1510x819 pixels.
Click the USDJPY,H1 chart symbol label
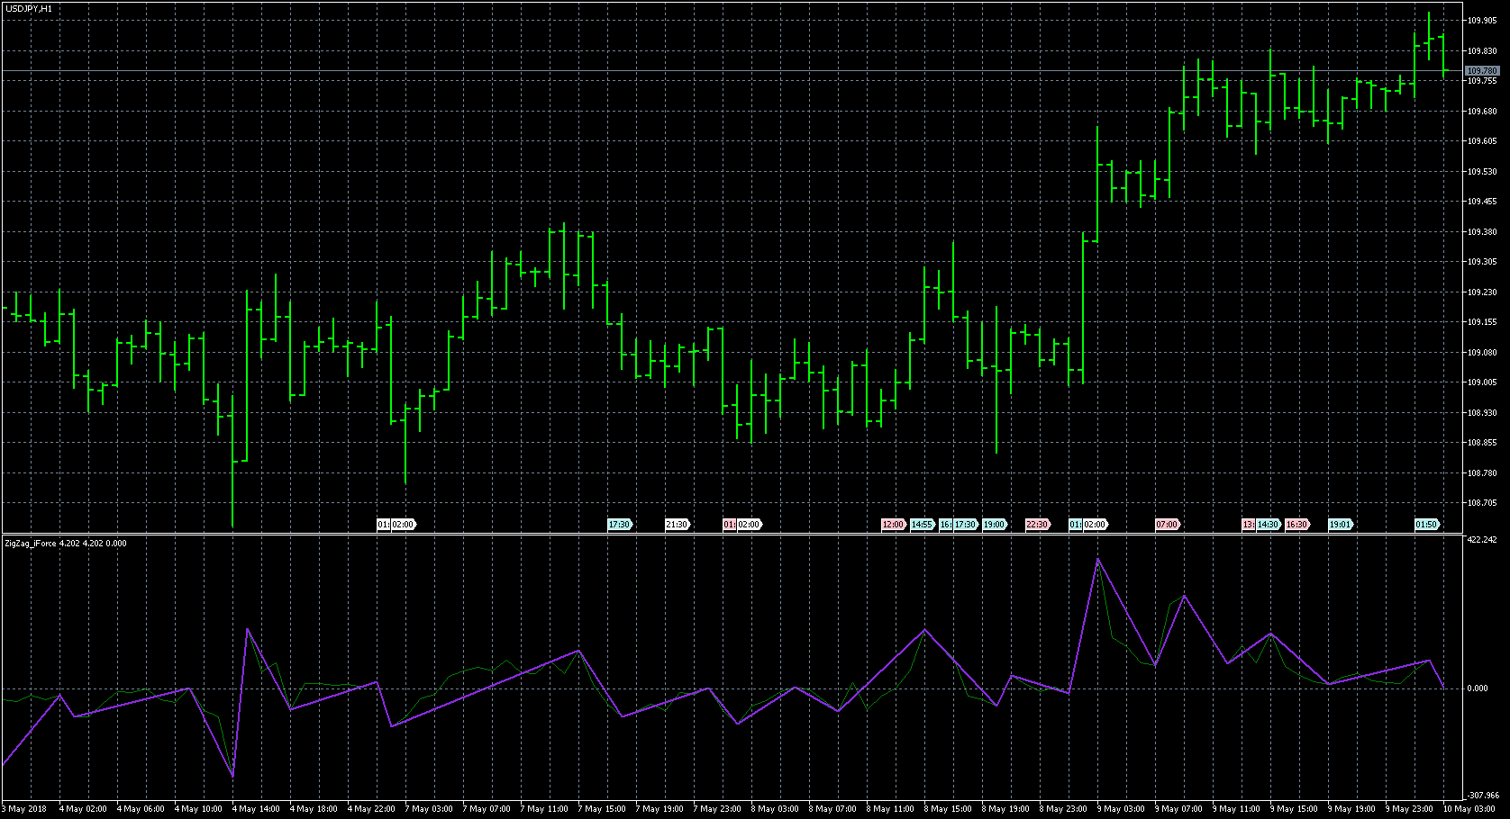pyautogui.click(x=29, y=8)
